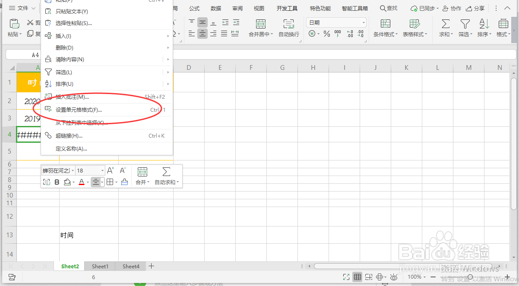The width and height of the screenshot is (519, 286).
Task: Choose Format Cells (设置单元格格式) menu item
Action: (x=107, y=110)
